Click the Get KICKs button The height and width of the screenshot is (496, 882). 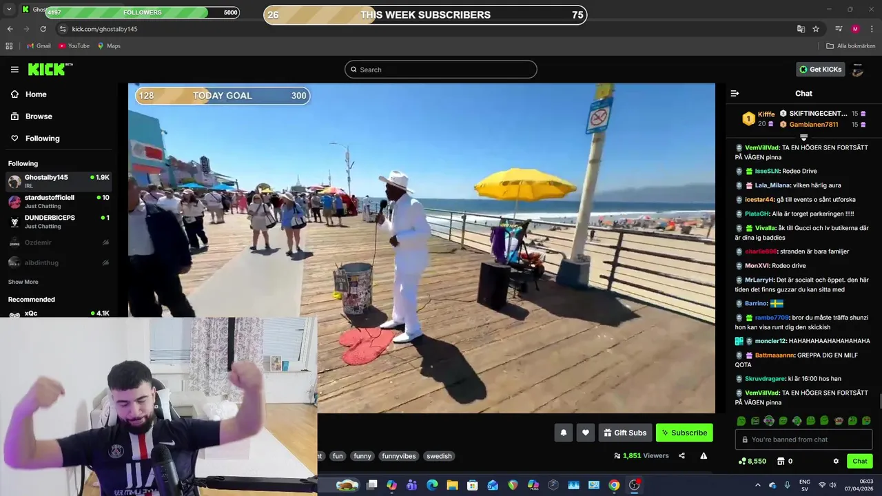coord(820,70)
